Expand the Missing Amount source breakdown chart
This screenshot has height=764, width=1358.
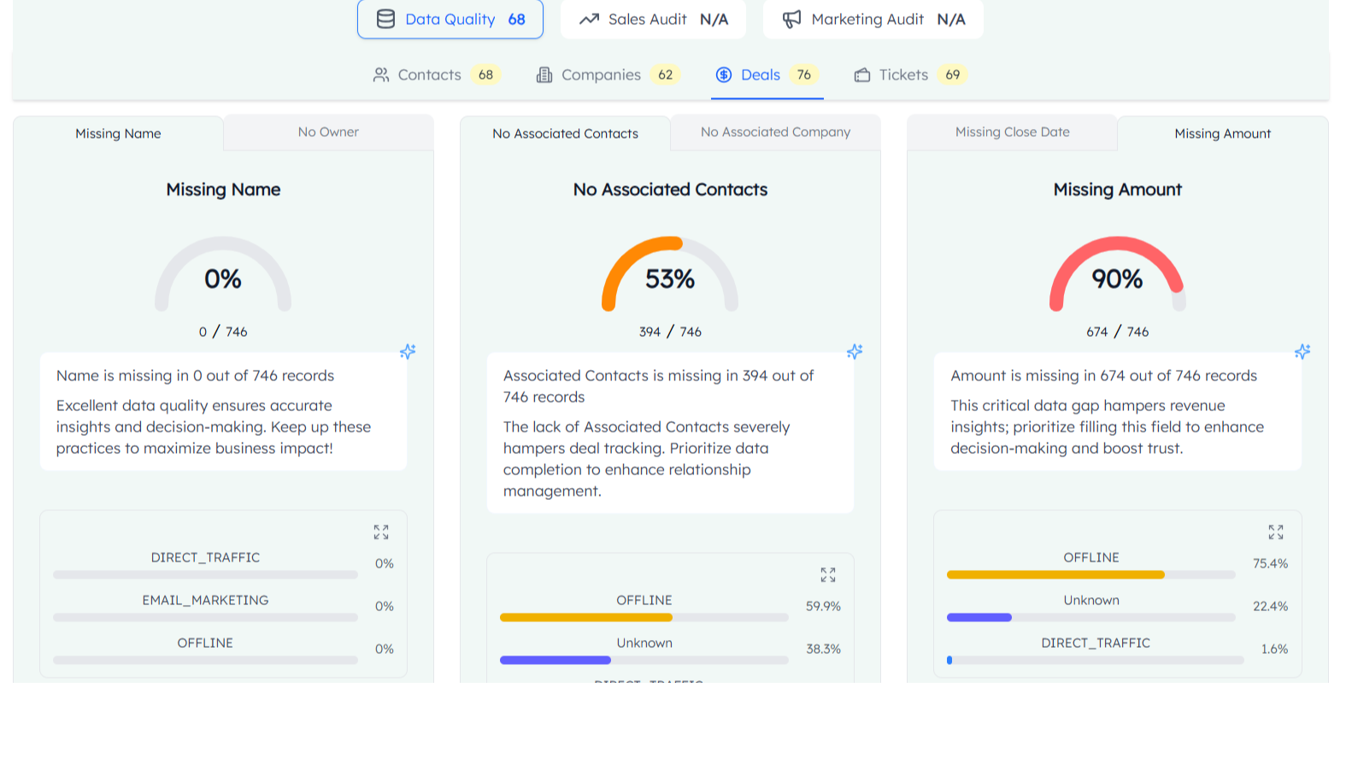pos(1275,532)
